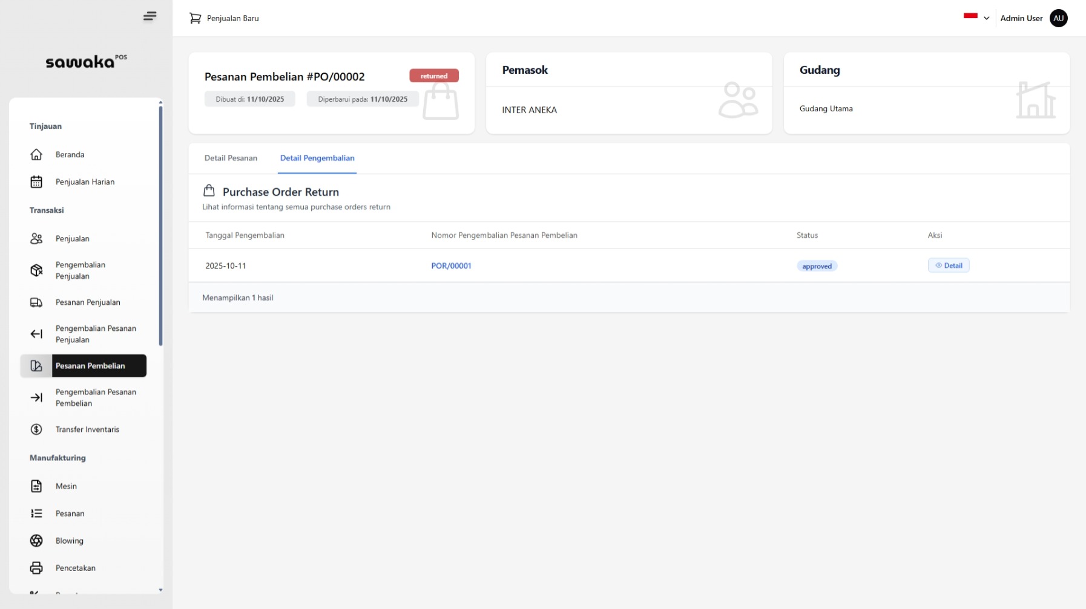Viewport: 1086px width, 609px height.
Task: Click the Pesanan Penjualan truck icon
Action: point(36,302)
